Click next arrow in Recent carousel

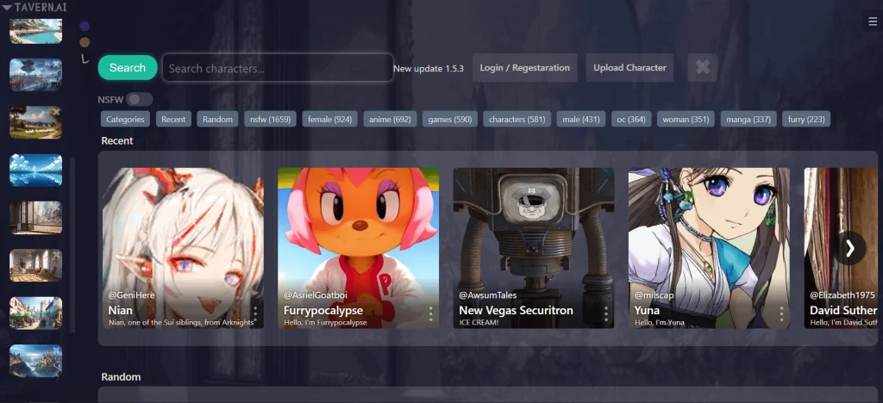(849, 248)
